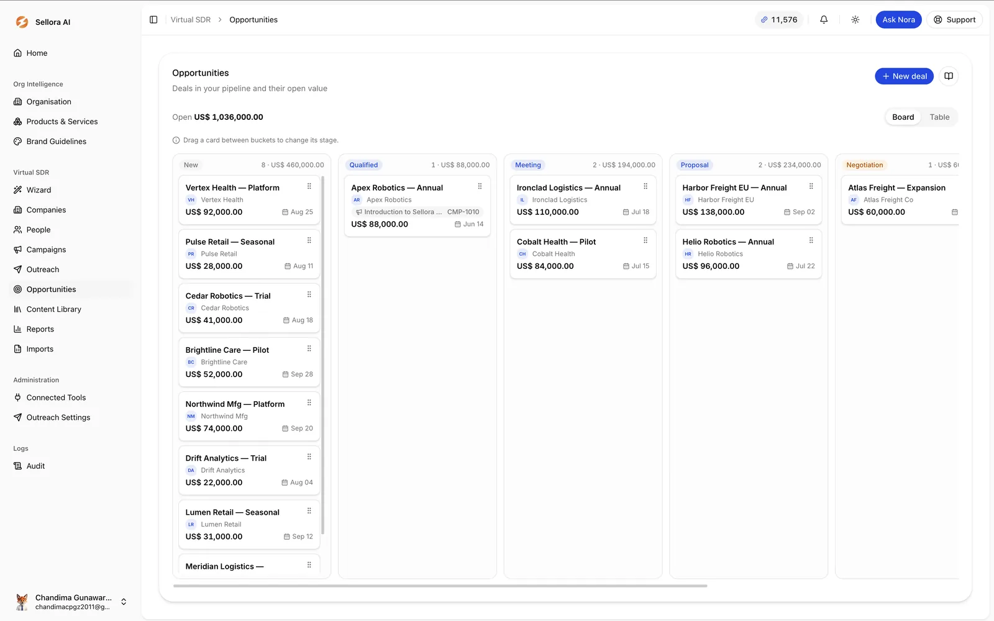This screenshot has height=621, width=994.
Task: Open the notifications bell
Action: [x=824, y=20]
